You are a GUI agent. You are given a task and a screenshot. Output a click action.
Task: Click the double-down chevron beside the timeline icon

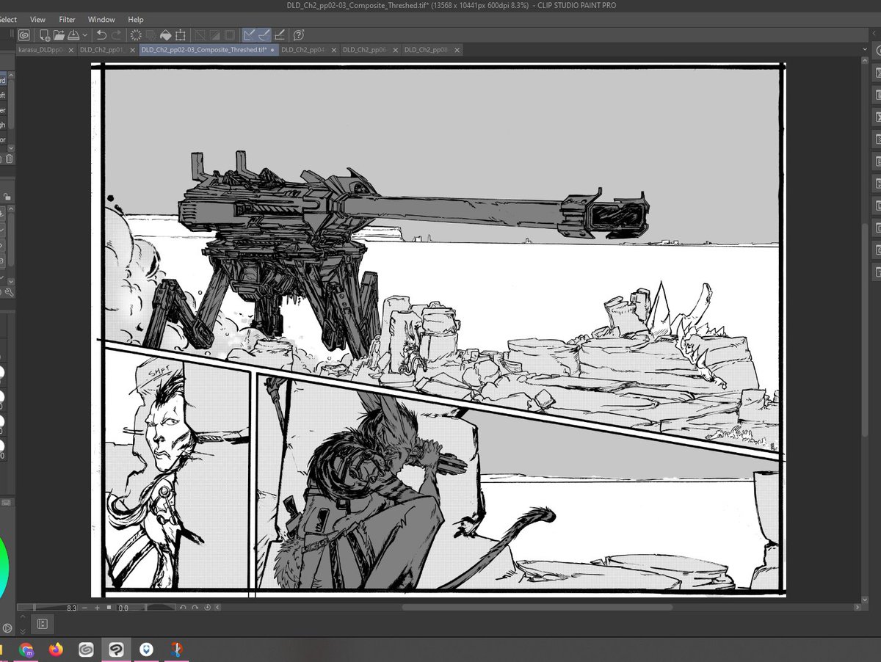click(23, 630)
